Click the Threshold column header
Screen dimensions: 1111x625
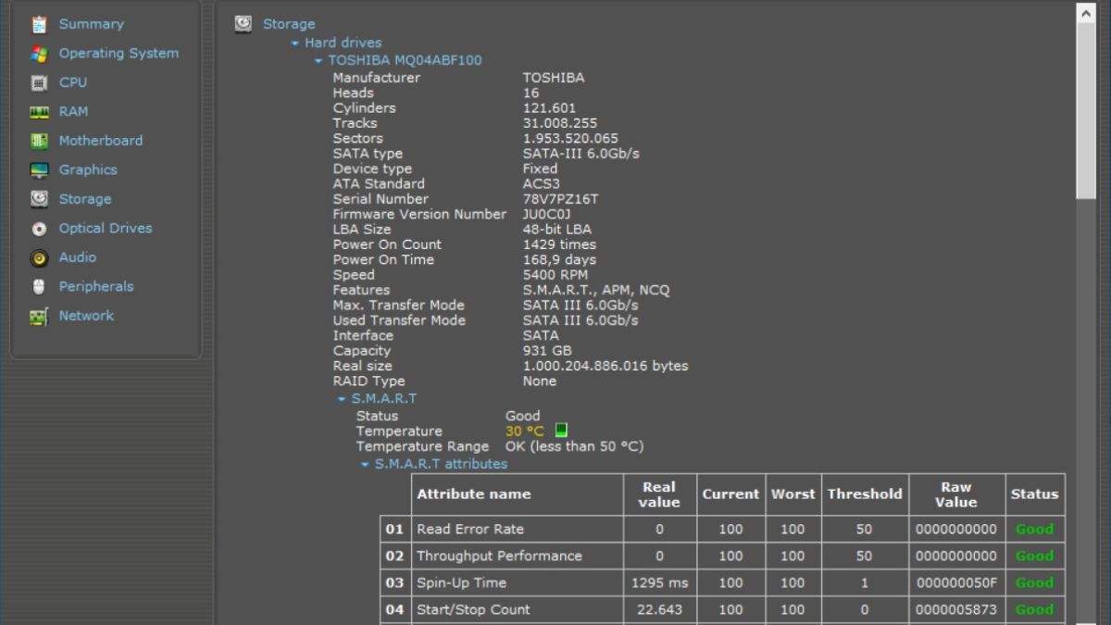coord(865,494)
